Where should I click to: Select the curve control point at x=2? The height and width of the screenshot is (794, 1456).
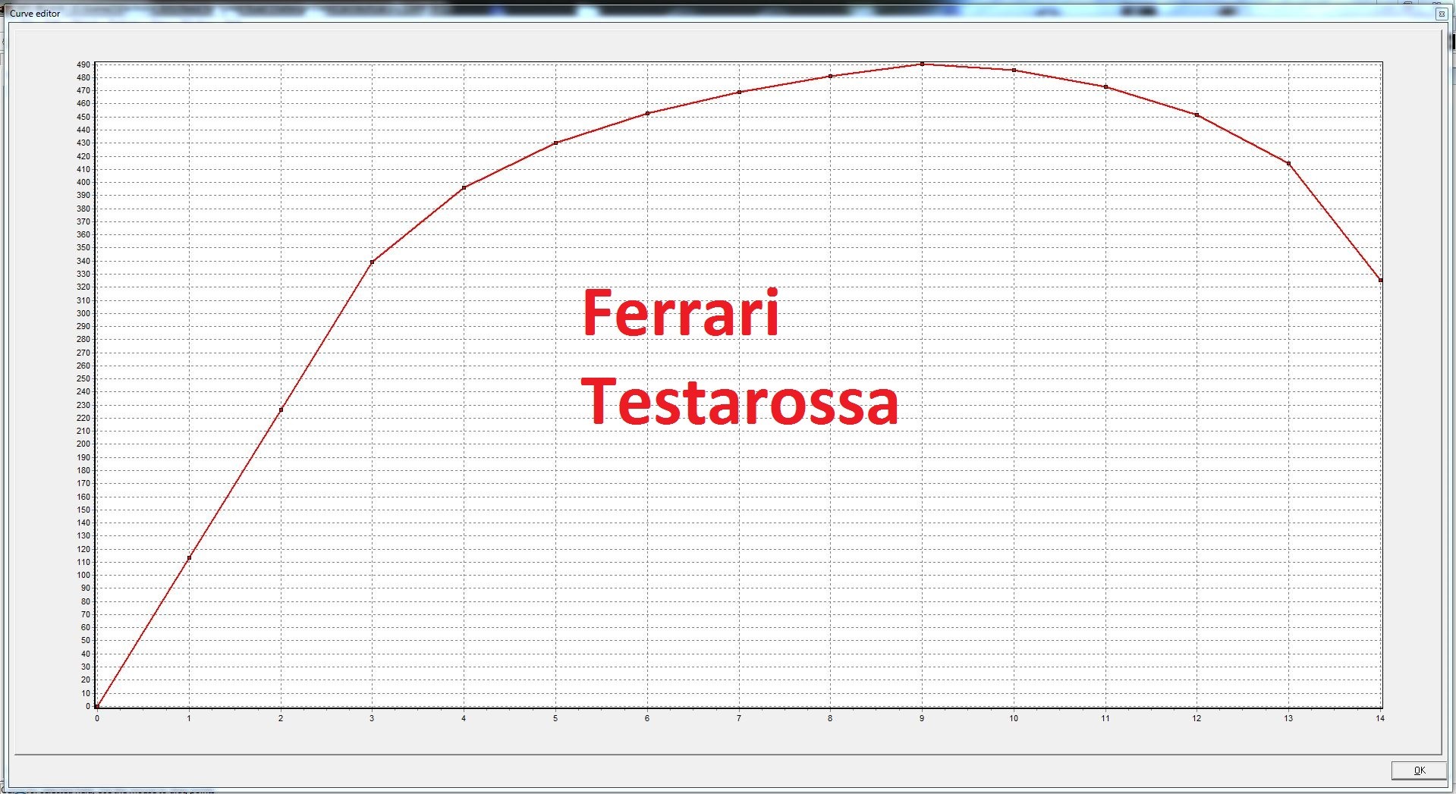[x=281, y=410]
